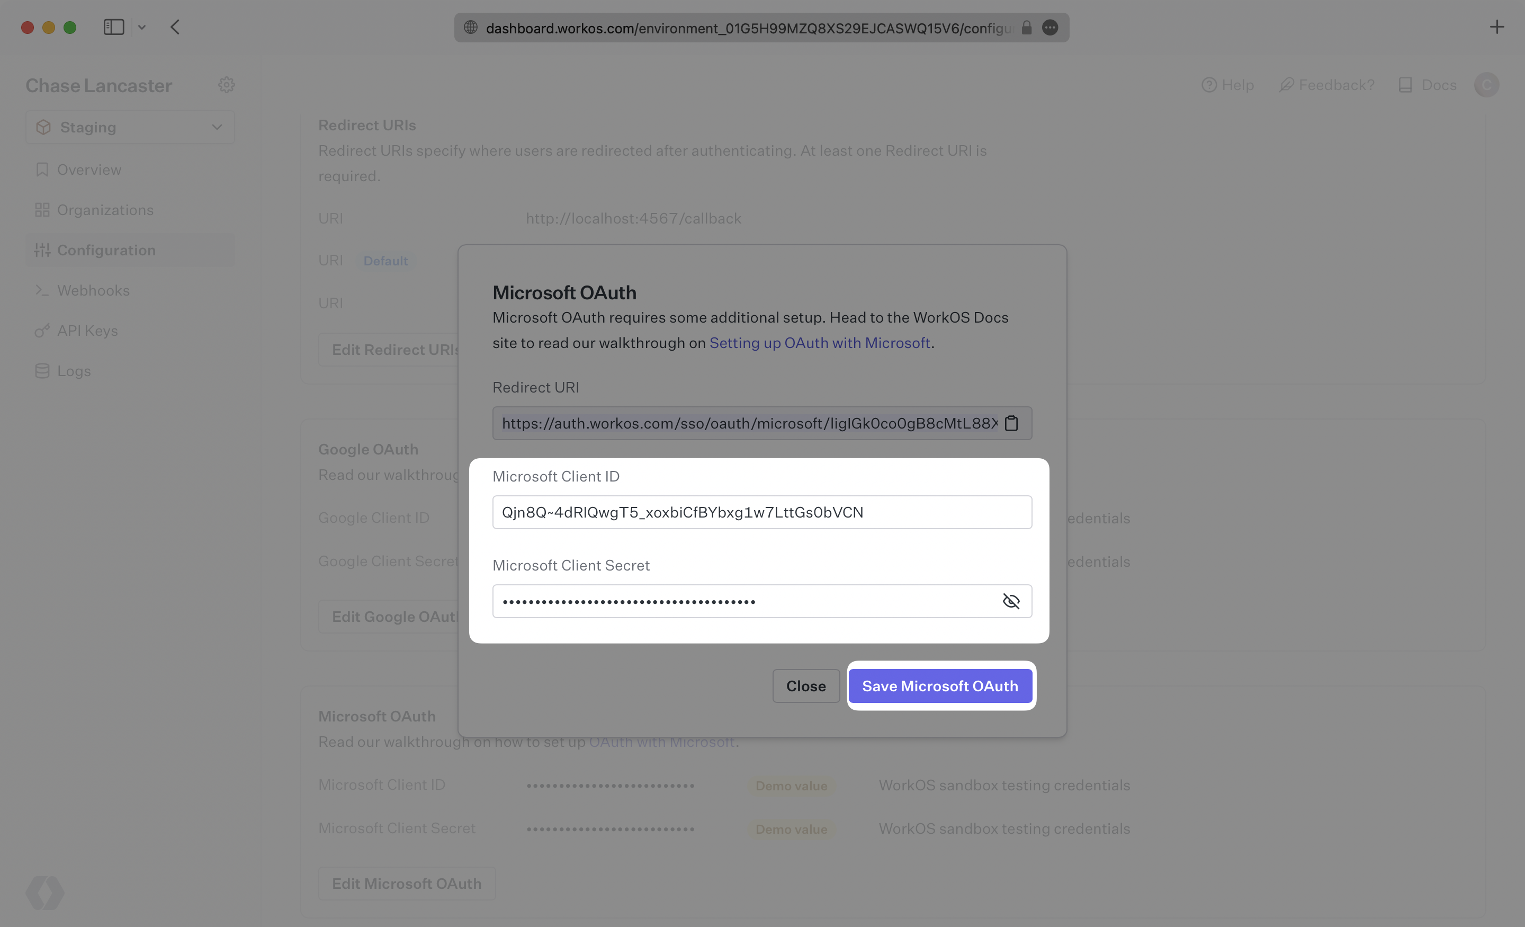The image size is (1525, 927).
Task: Open new tab with plus icon
Action: [1496, 27]
